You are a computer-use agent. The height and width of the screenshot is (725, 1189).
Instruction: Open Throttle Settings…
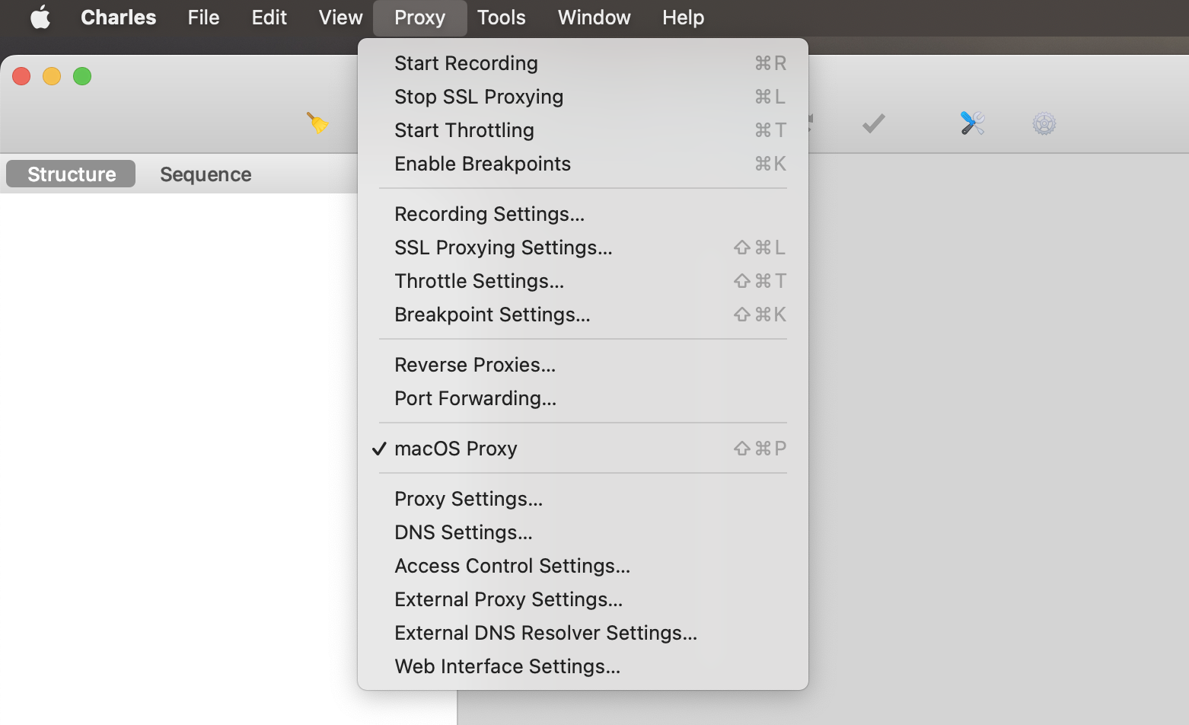tap(583, 281)
